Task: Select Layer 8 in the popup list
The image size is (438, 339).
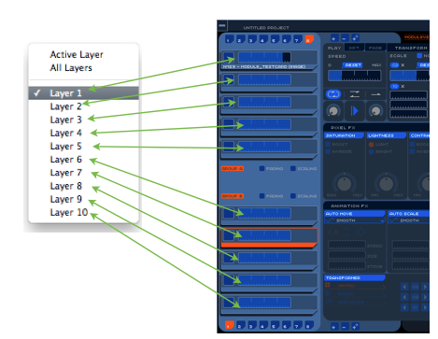Action: tap(83, 186)
